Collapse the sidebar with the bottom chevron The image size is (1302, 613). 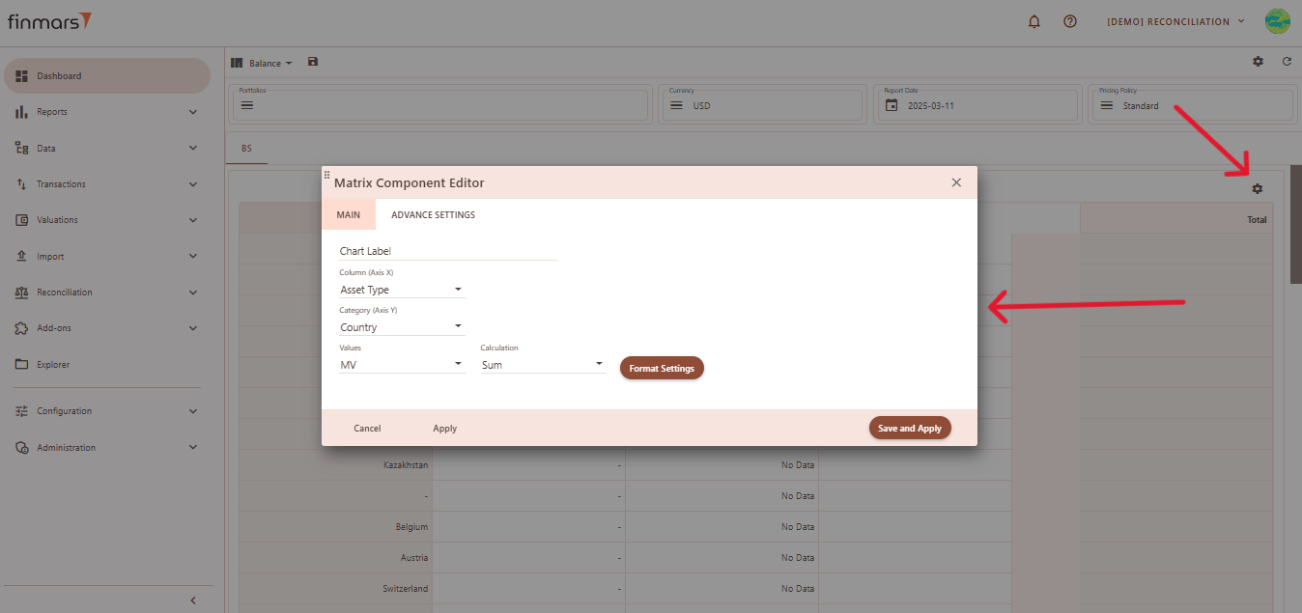click(192, 600)
